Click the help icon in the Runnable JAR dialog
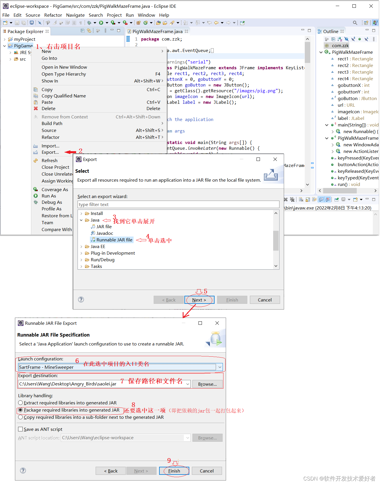 [23, 470]
